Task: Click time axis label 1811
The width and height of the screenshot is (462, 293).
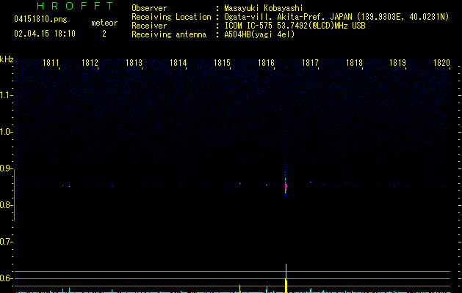Action: point(51,63)
